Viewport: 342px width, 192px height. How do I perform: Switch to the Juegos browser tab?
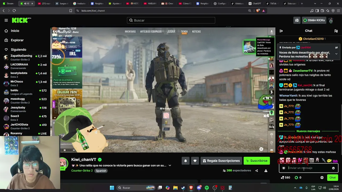(62, 3)
